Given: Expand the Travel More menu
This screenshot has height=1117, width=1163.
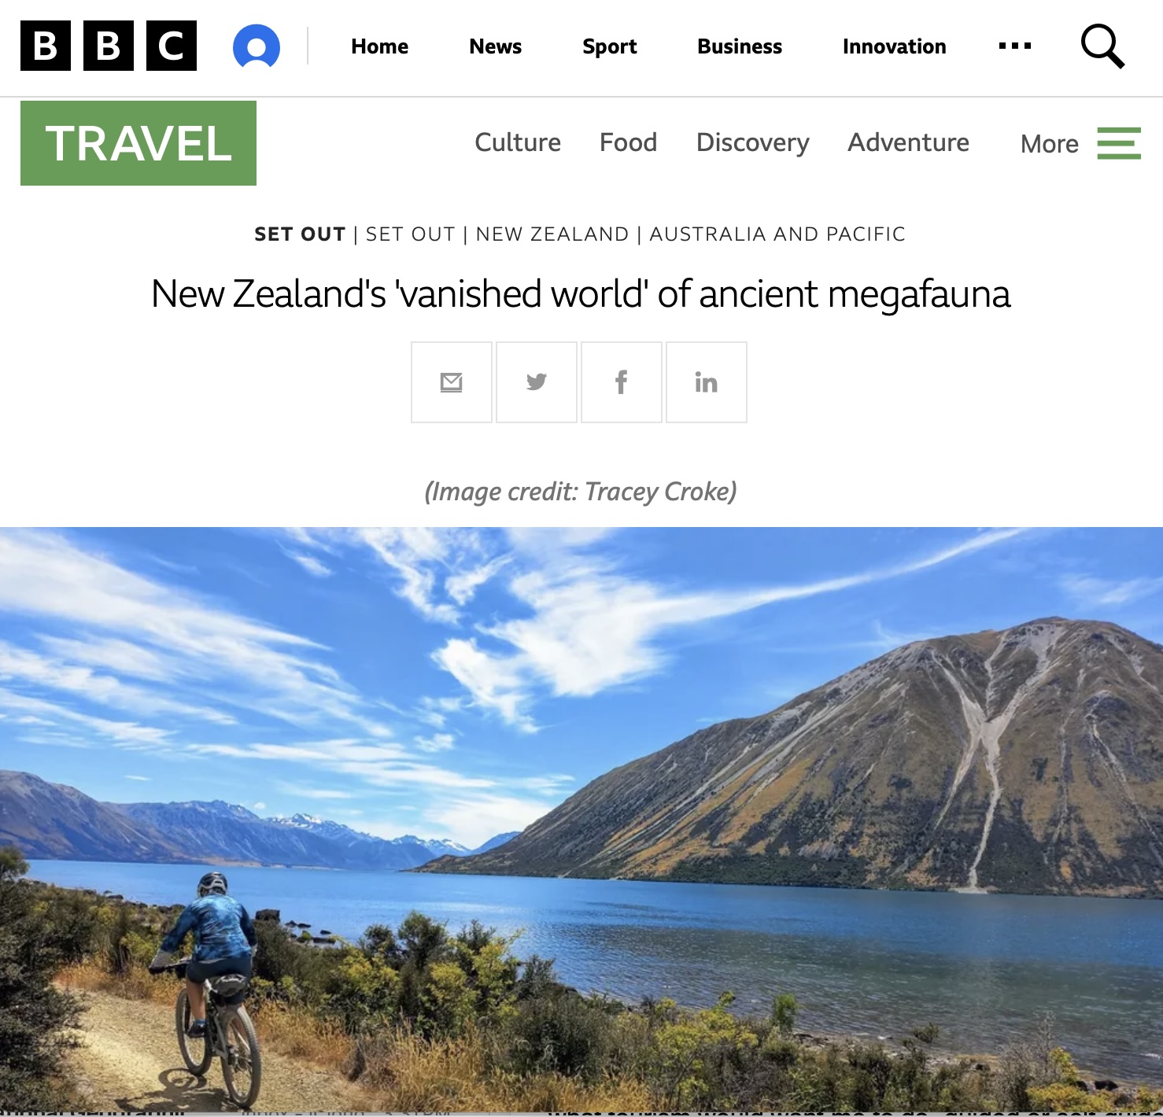Looking at the screenshot, I should pyautogui.click(x=1050, y=144).
